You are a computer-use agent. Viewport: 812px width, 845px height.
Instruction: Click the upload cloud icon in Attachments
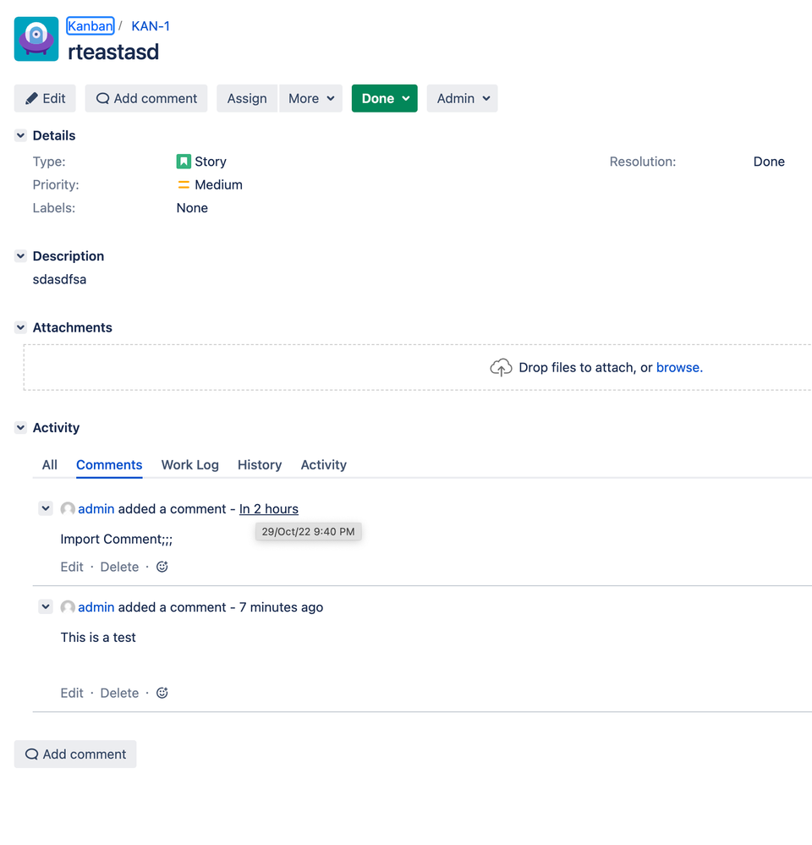click(x=501, y=367)
